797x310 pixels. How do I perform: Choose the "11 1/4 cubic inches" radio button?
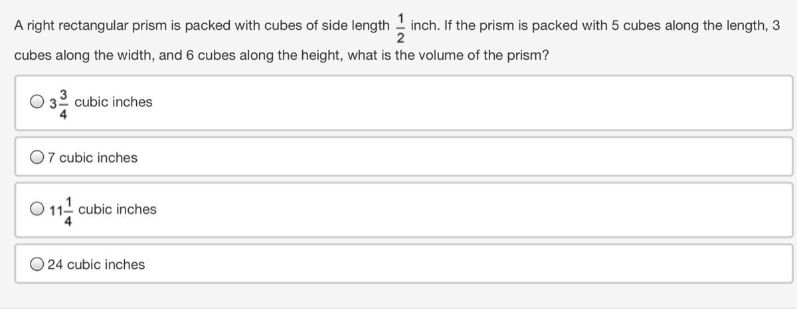[x=37, y=209]
